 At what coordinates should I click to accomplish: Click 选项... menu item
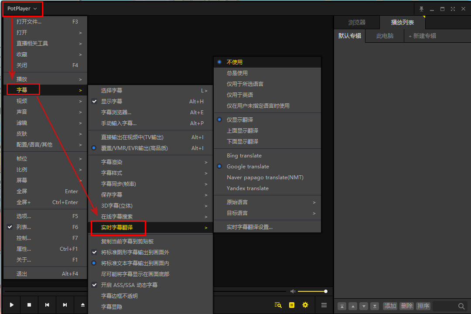[45, 216]
